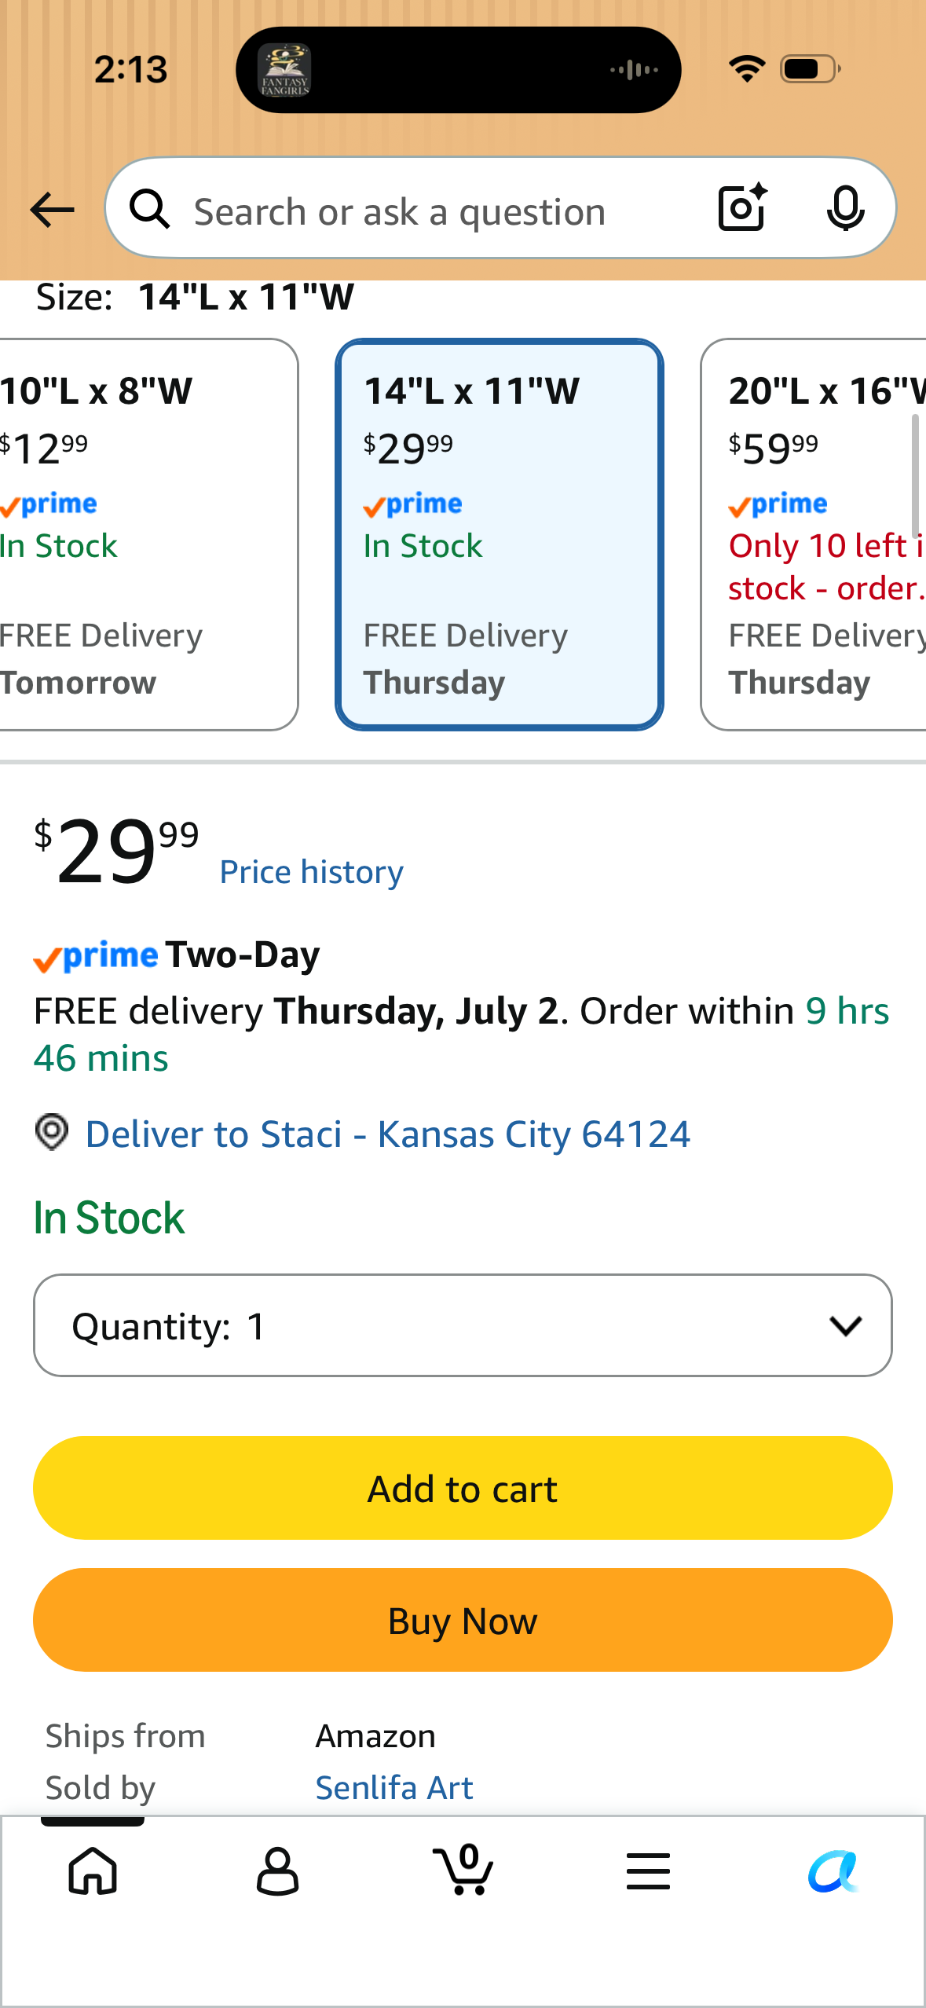
Task: Select the 14"L x 11"W size option
Action: pos(500,534)
